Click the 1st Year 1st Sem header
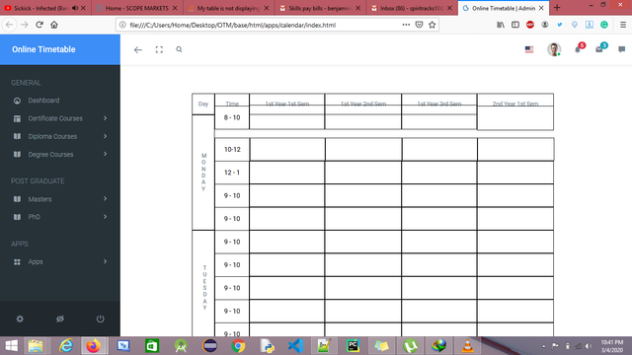This screenshot has width=632, height=355. coord(287,104)
